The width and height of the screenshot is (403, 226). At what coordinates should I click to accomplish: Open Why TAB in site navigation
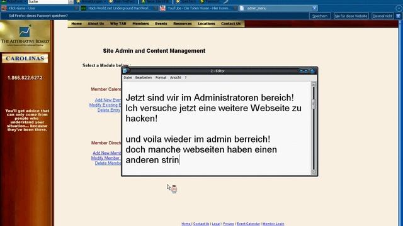click(x=118, y=24)
